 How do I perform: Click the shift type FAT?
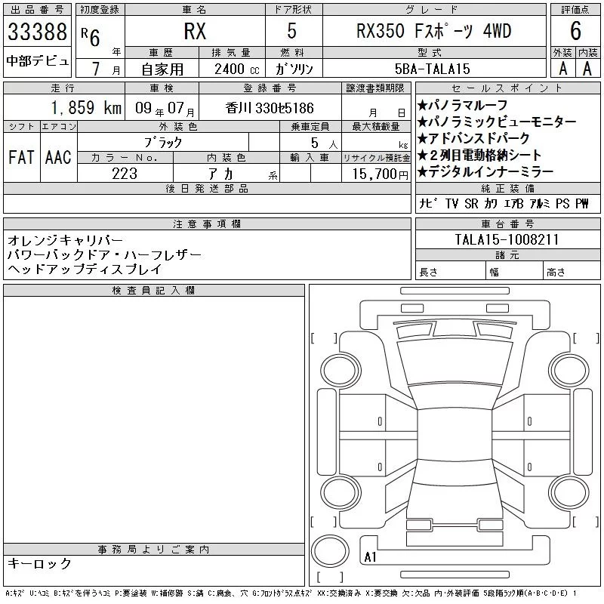coord(21,157)
